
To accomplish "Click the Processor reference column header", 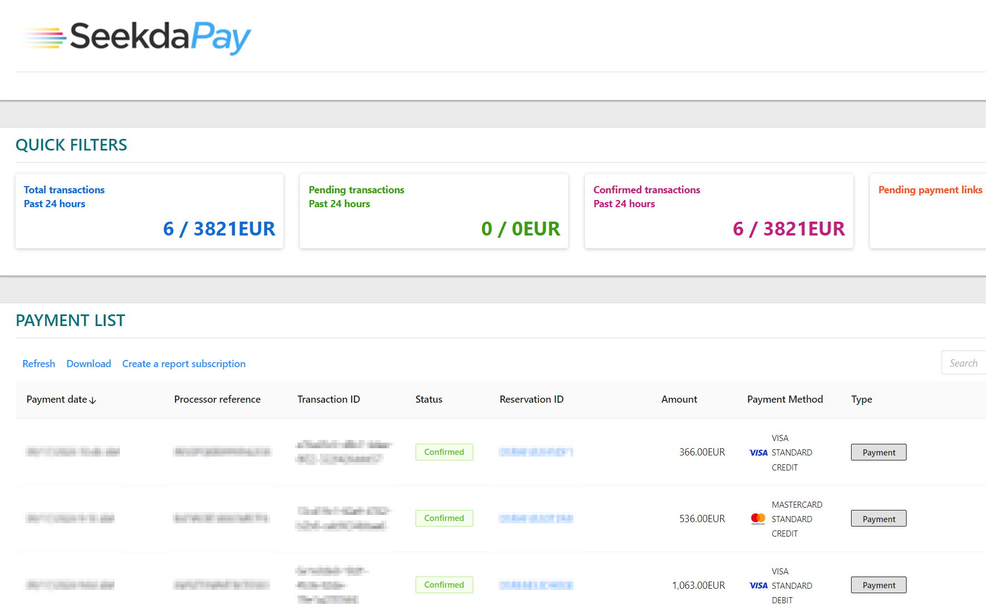I will 217,399.
